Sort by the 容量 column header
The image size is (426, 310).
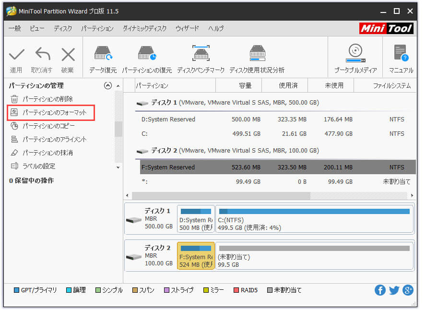(239, 85)
